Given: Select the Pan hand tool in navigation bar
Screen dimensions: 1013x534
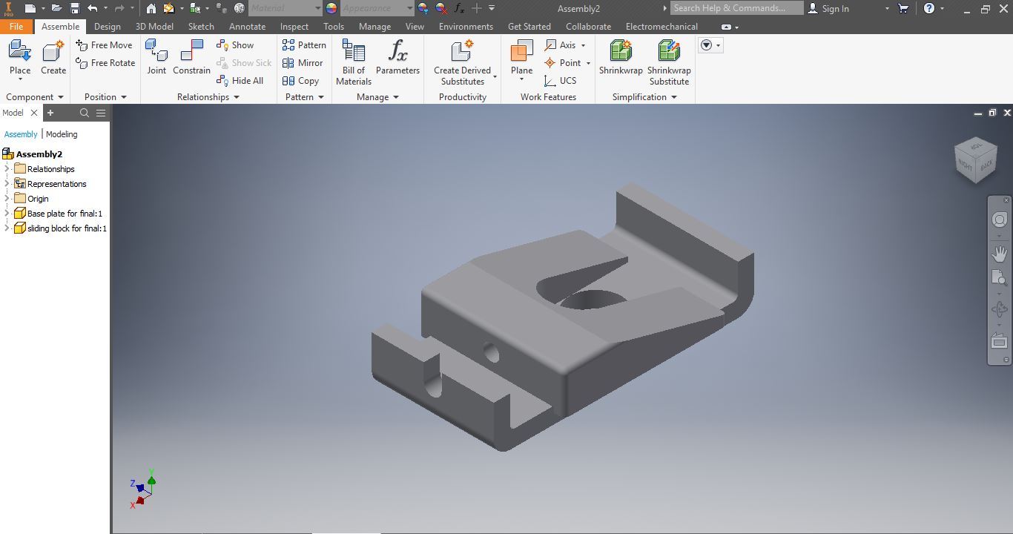Looking at the screenshot, I should [1000, 254].
